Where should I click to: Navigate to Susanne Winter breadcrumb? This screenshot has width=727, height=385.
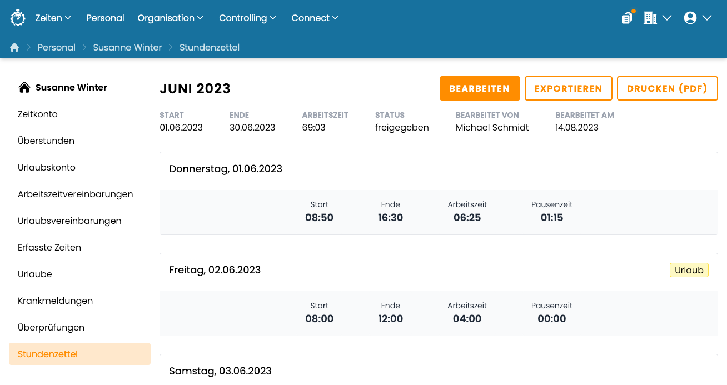point(127,47)
